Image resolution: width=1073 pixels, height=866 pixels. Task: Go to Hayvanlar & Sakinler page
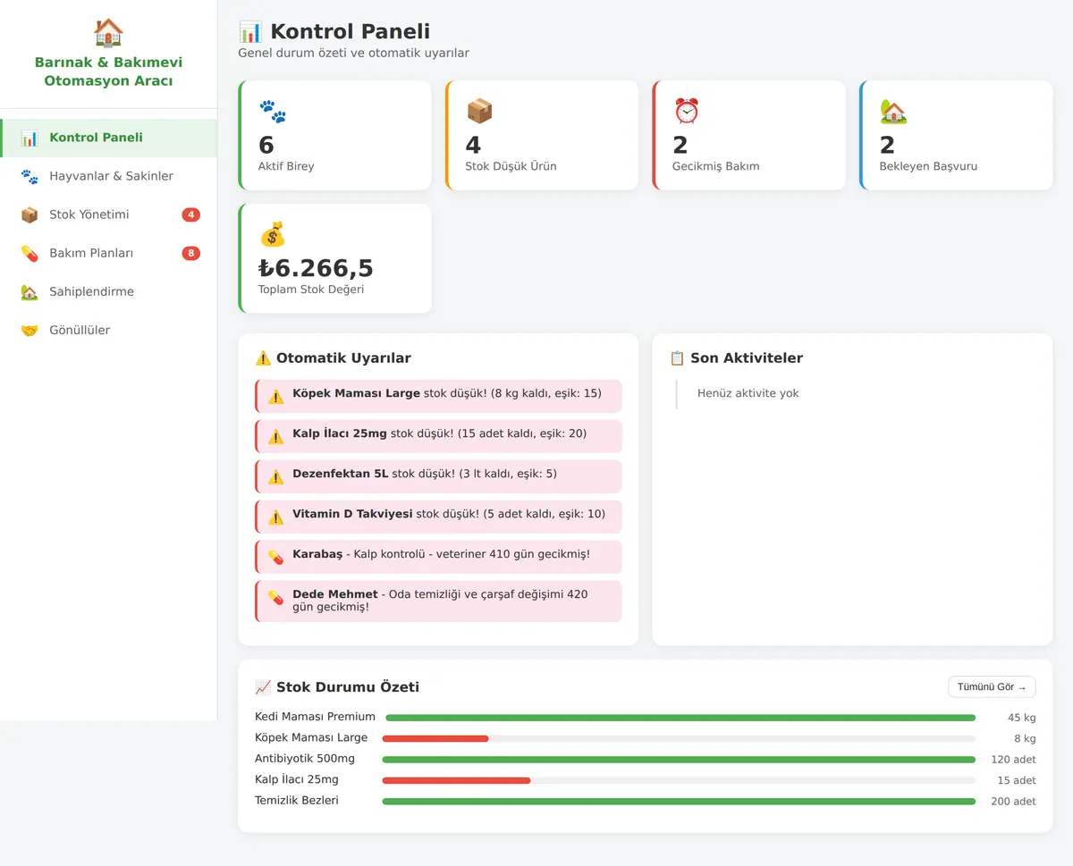point(108,176)
